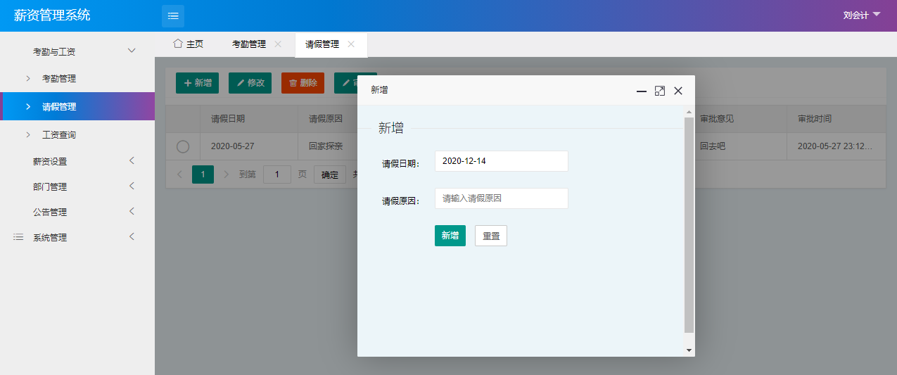Click the list icon beside 系统管理
Viewport: 897px width, 375px height.
tap(19, 238)
